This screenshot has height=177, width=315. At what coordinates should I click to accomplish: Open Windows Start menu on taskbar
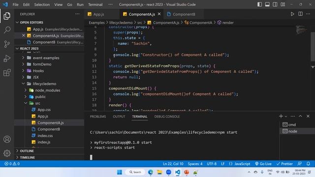point(120,172)
